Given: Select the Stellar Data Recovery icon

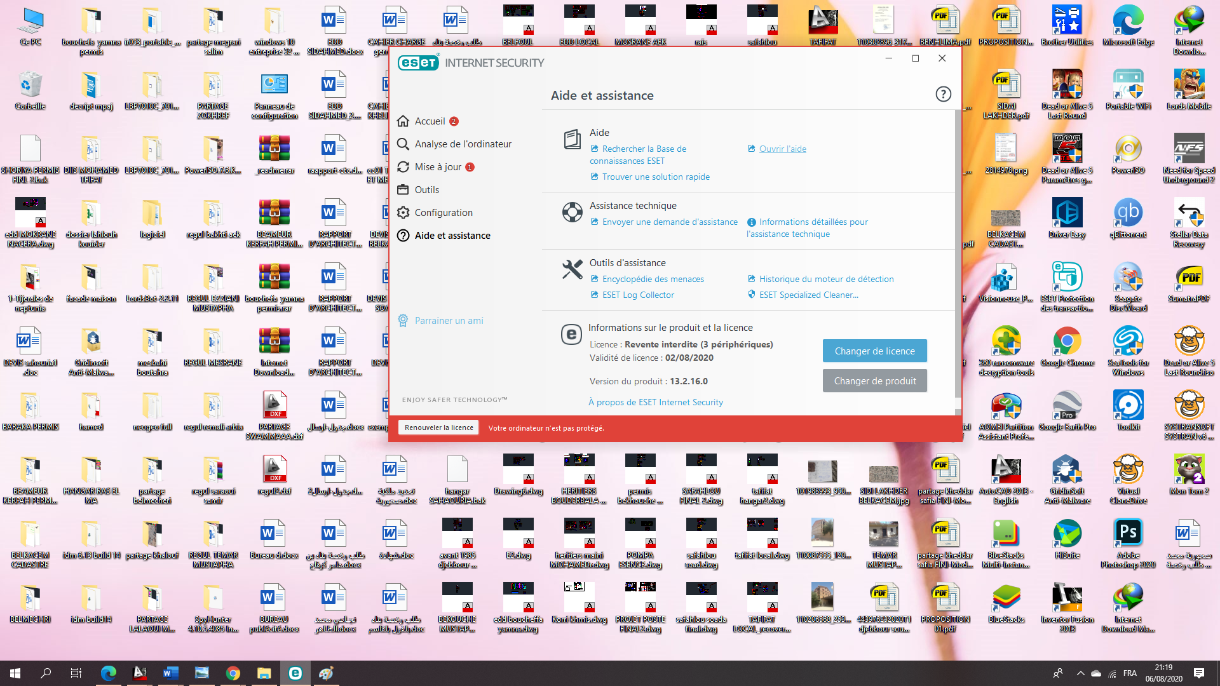Looking at the screenshot, I should [1189, 224].
